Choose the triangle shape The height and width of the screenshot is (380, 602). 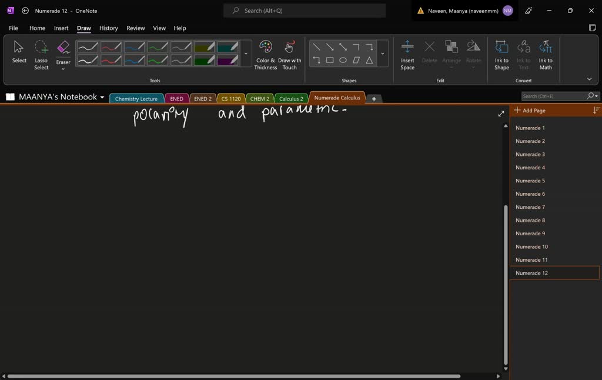(369, 60)
